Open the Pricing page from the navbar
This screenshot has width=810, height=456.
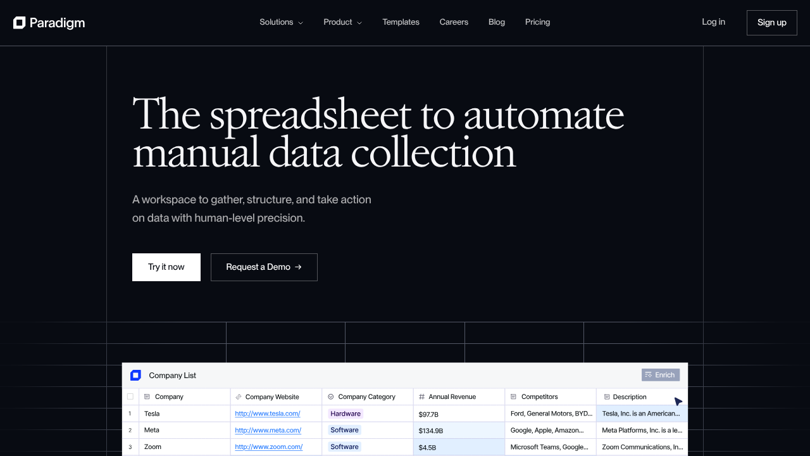[537, 22]
